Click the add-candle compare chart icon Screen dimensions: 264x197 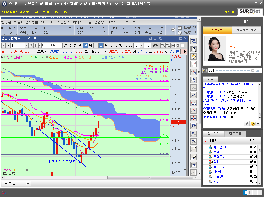coord(163,45)
